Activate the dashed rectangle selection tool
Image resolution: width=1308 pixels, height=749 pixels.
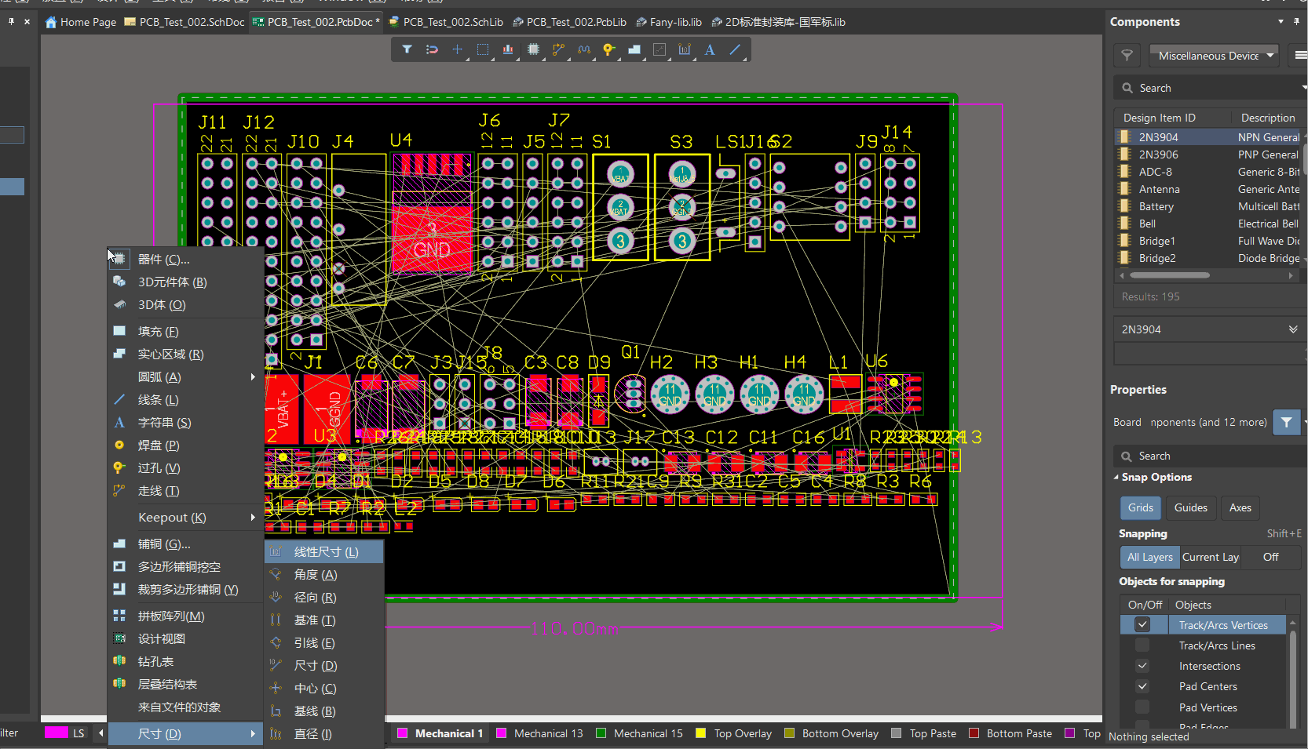click(x=483, y=49)
